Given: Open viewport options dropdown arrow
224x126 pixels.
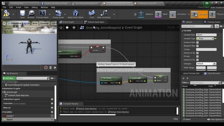Looking at the screenshot, I should click(4, 23).
